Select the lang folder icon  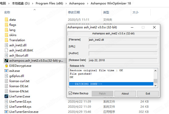[x=6, y=30]
